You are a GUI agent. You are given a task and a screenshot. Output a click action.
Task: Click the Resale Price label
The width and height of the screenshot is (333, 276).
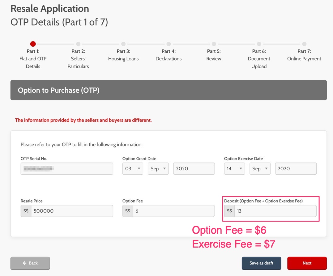pos(32,201)
